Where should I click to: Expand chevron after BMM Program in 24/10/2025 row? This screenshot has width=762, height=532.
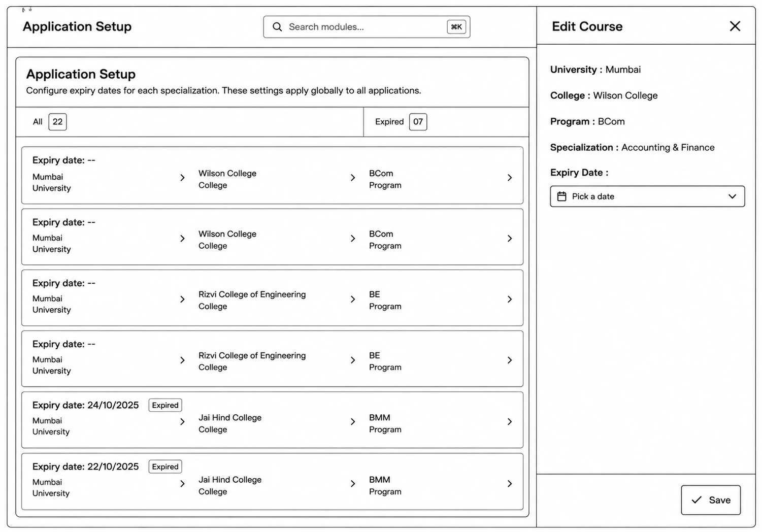point(510,422)
